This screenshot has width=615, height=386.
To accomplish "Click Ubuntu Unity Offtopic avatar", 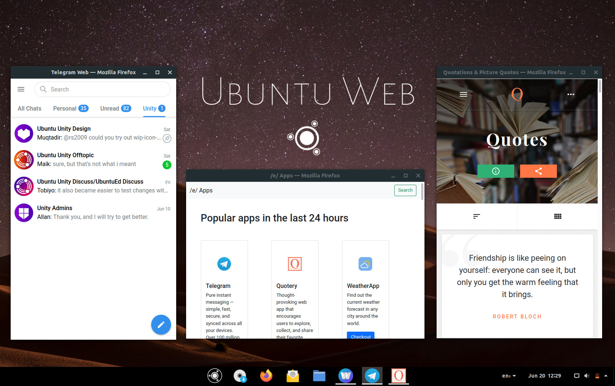I will point(24,160).
